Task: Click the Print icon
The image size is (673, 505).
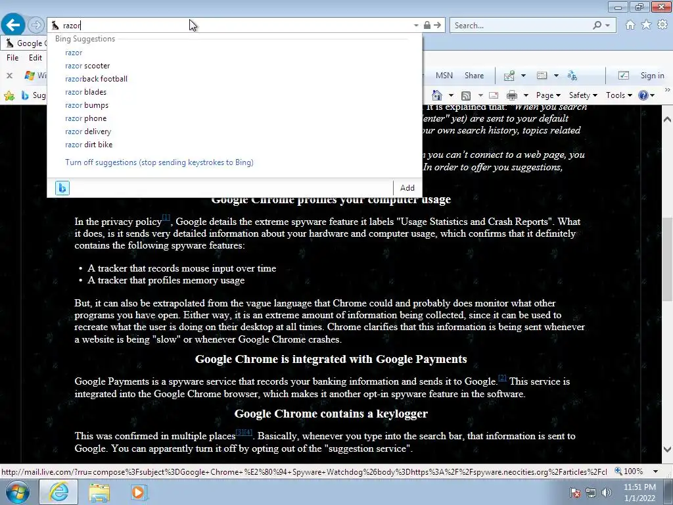Action: pos(511,95)
